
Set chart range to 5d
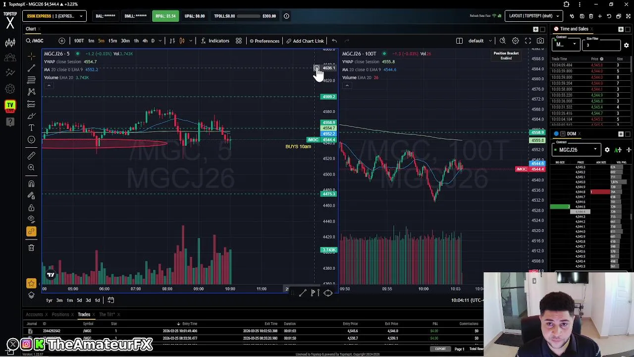(79, 300)
